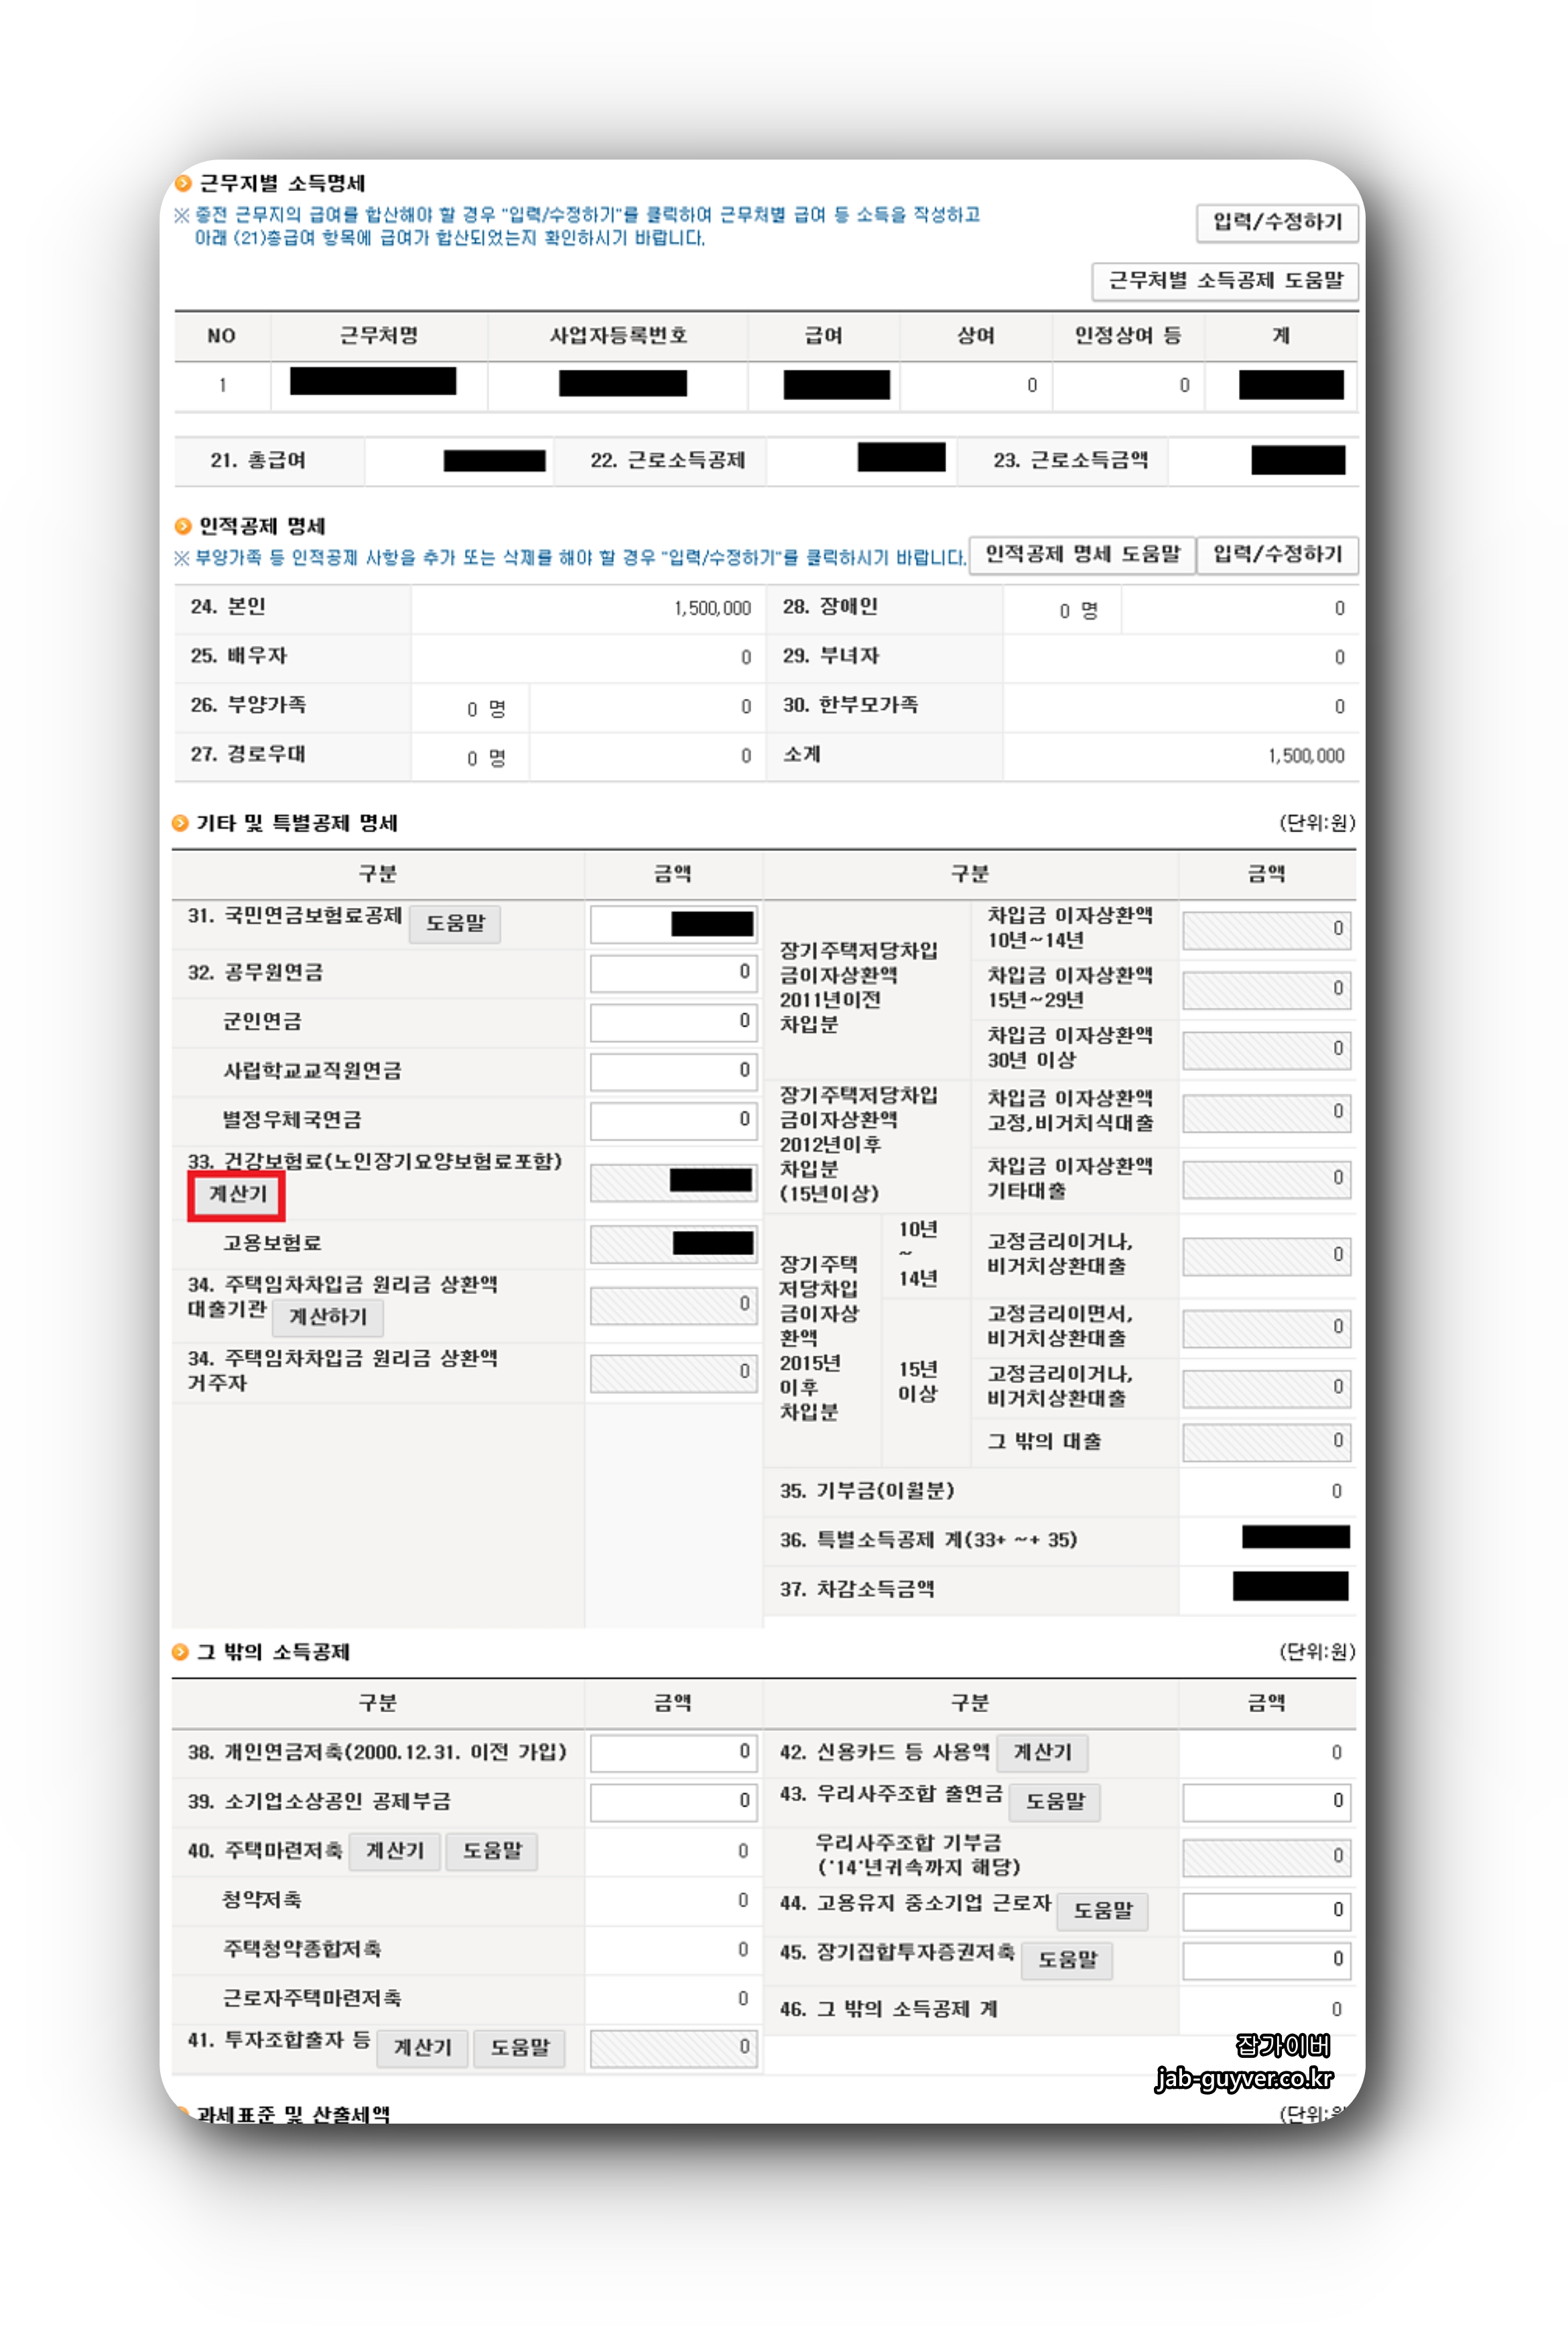
Task: Open 도움말 for 고용유지 중소기업 근로자
Action: [x=1102, y=1910]
